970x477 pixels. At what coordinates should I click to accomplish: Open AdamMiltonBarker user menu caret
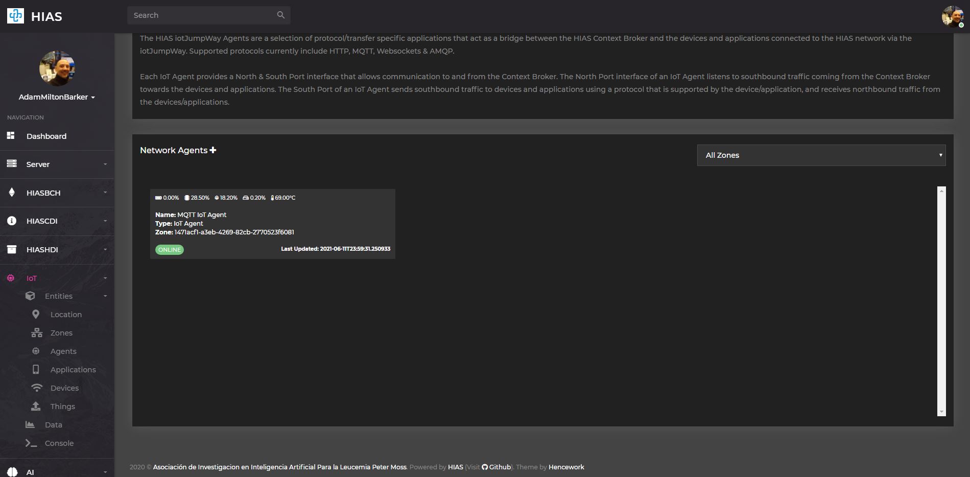click(93, 98)
